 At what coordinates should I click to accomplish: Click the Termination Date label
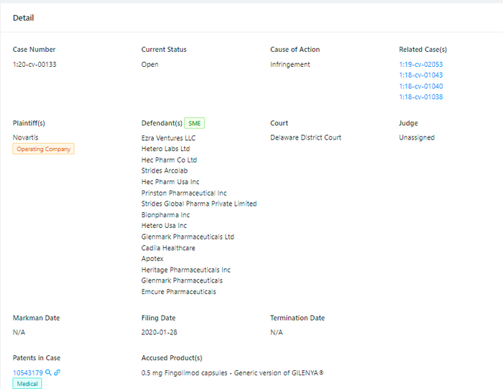[297, 318]
